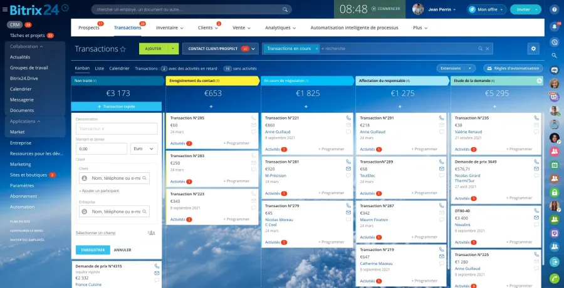
Task: Click the people icon beside Sélectionner un champ
Action: pyautogui.click(x=152, y=233)
